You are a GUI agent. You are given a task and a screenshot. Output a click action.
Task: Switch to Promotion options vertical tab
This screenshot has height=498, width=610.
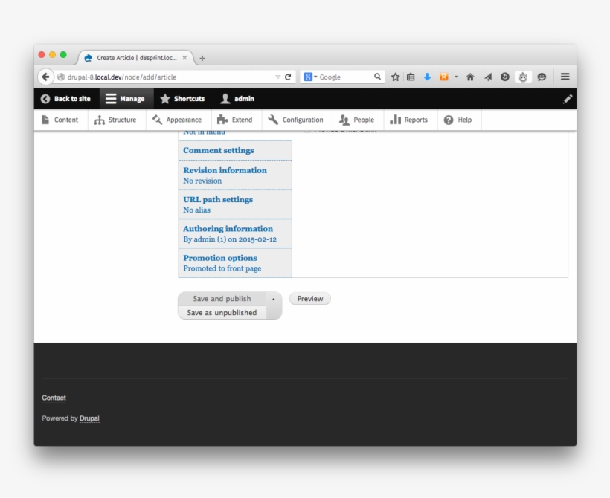(220, 258)
